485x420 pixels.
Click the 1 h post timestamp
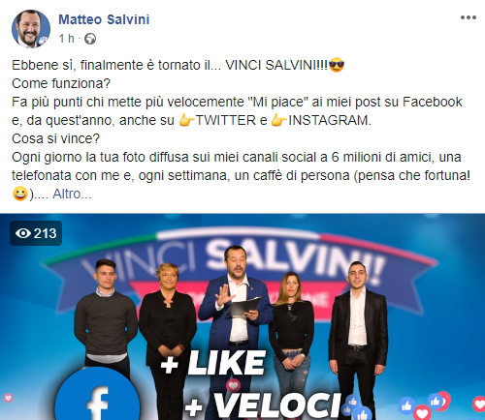pos(67,39)
